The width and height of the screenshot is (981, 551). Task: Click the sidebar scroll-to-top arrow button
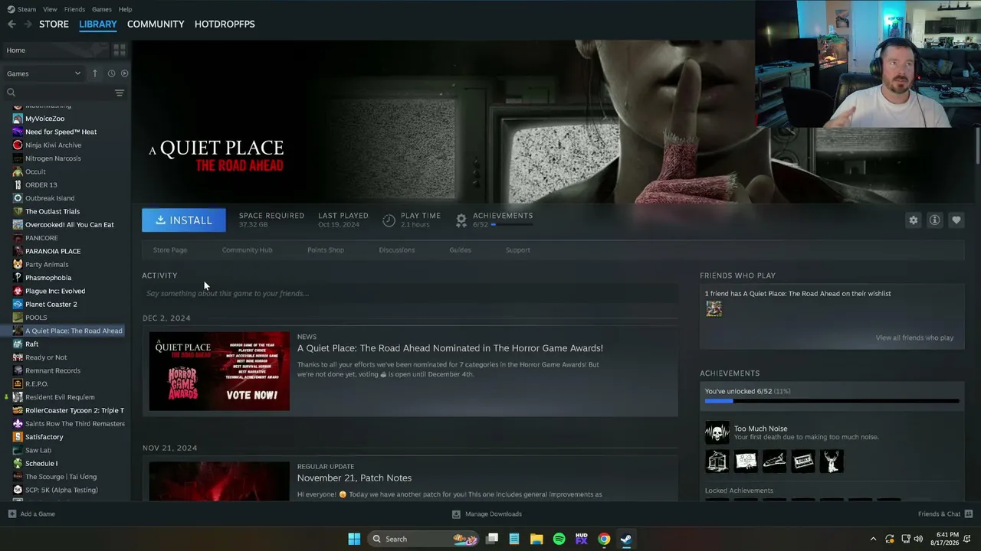(95, 73)
